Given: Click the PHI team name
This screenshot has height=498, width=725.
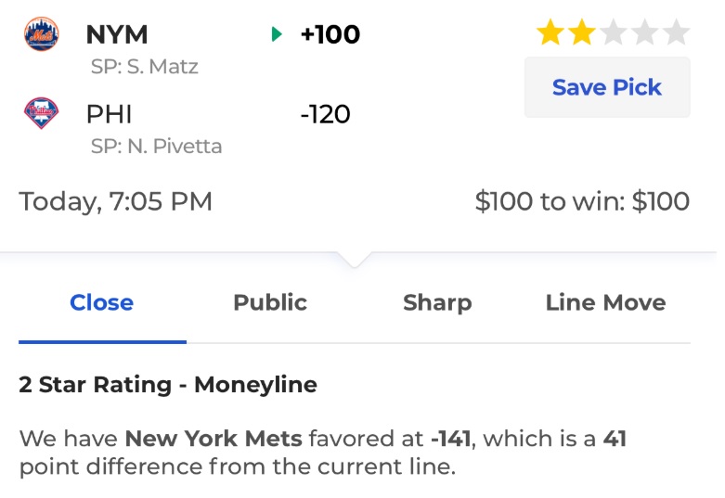Looking at the screenshot, I should click(110, 114).
